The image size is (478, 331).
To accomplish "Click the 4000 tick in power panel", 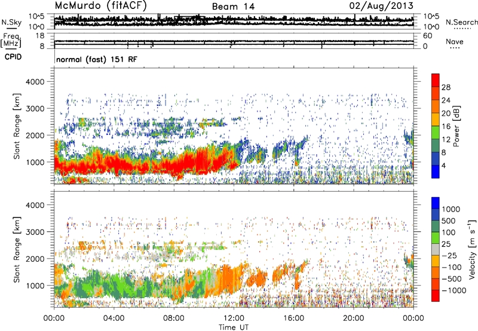I will (35, 82).
